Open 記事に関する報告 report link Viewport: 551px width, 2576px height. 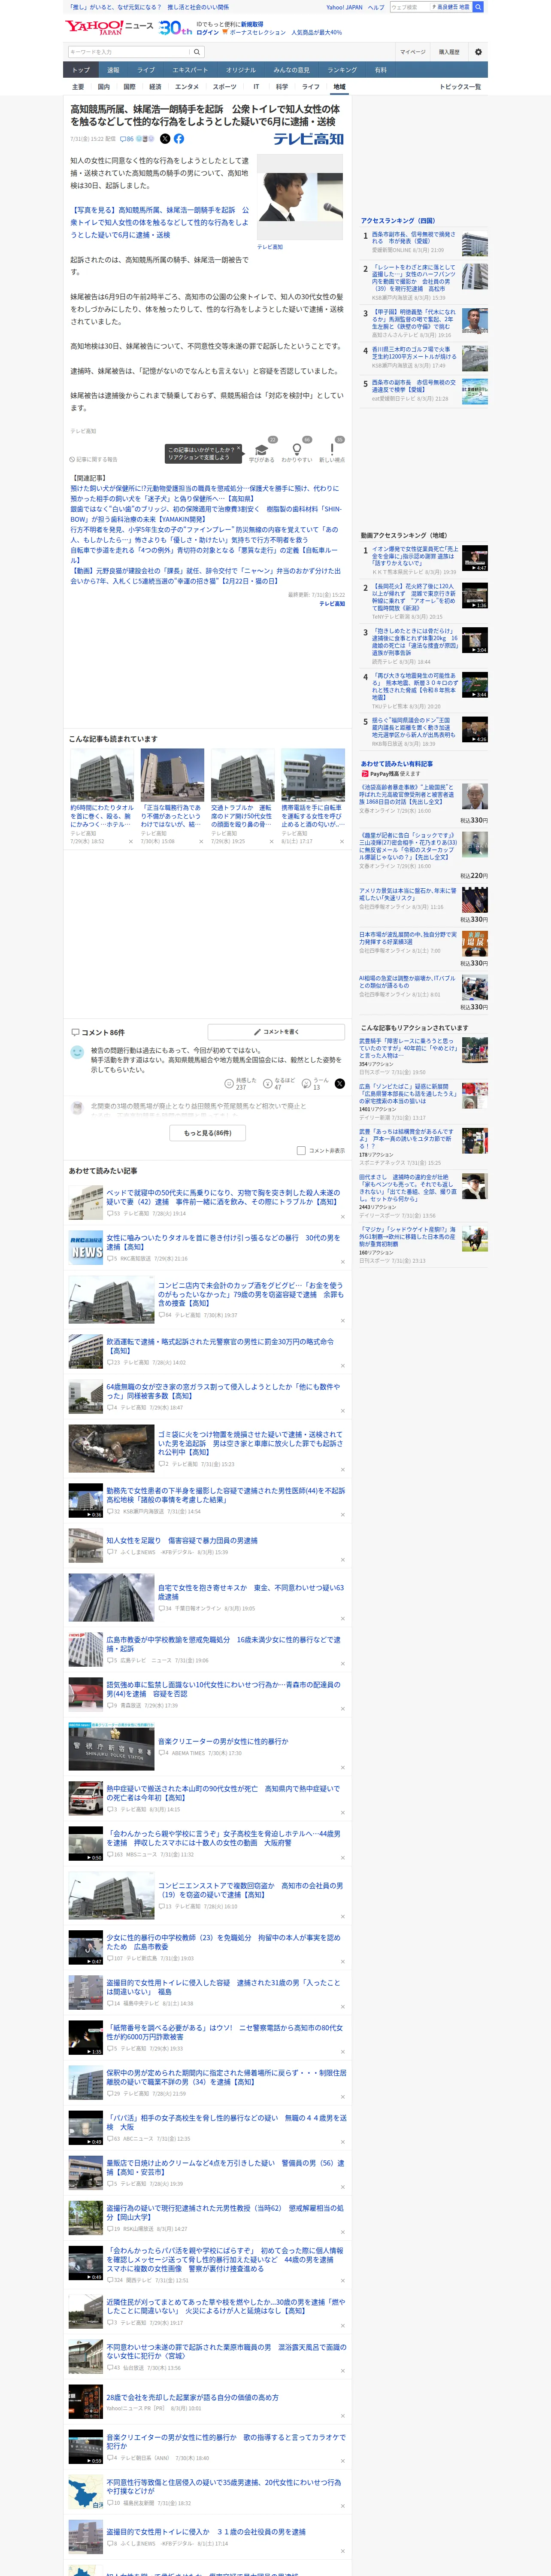pyautogui.click(x=93, y=460)
